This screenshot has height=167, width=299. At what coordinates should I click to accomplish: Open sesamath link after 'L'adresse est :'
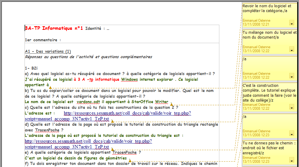[127, 113]
